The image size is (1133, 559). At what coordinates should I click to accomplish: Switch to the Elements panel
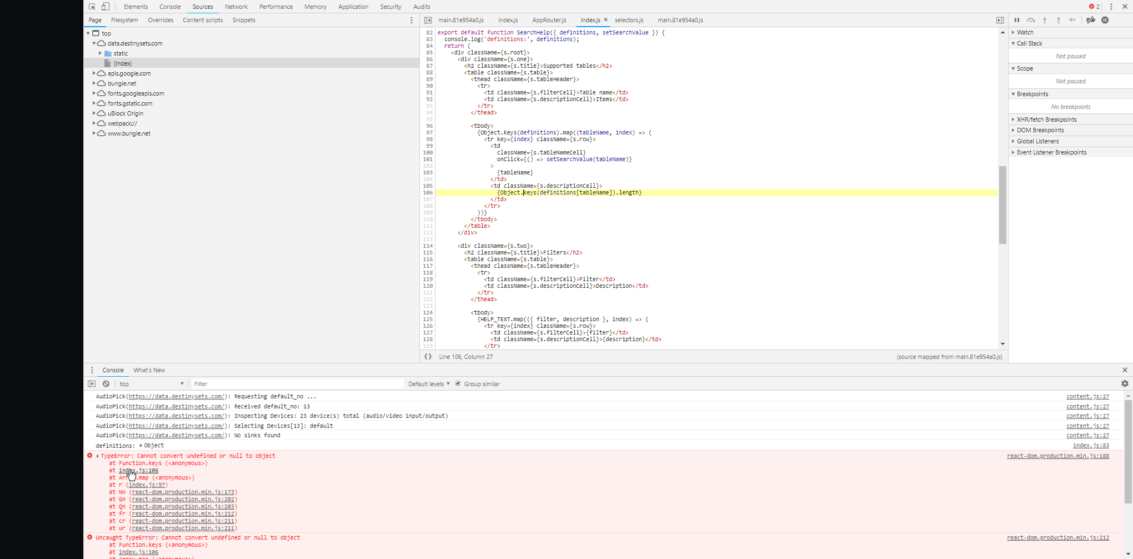(136, 7)
